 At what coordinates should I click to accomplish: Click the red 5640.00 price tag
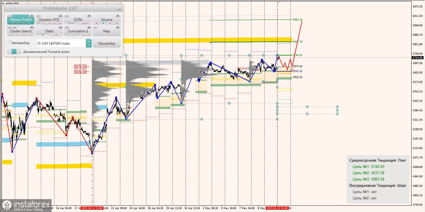(x=80, y=72)
